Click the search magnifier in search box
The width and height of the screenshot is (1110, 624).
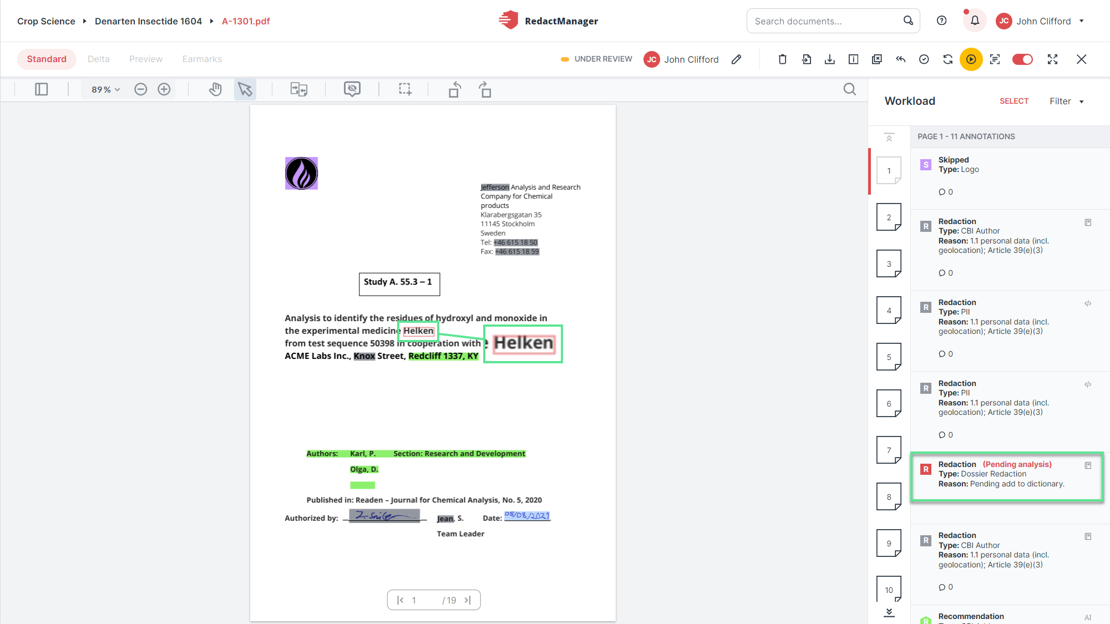(x=908, y=21)
